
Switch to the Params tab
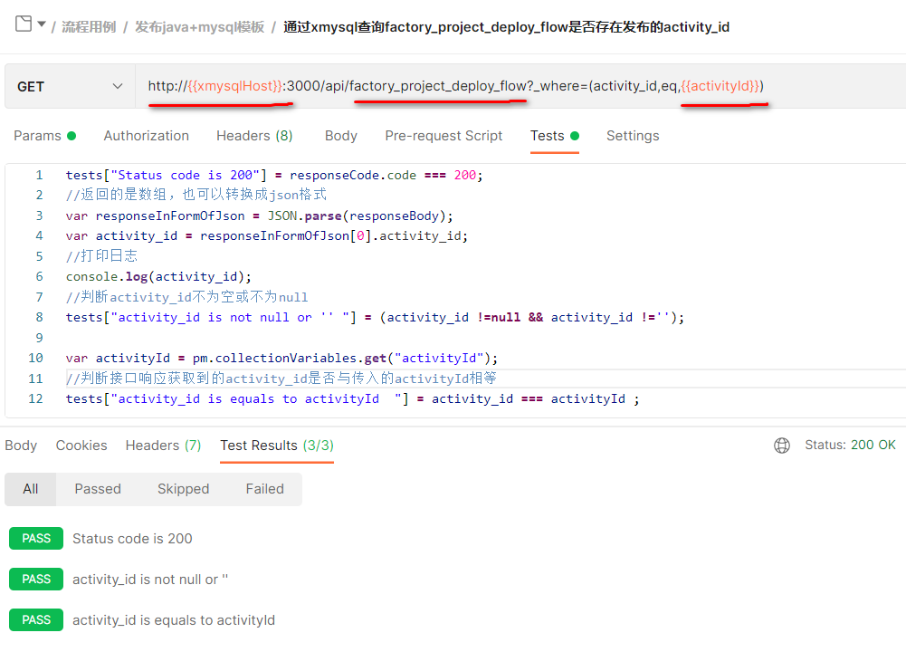click(x=44, y=136)
